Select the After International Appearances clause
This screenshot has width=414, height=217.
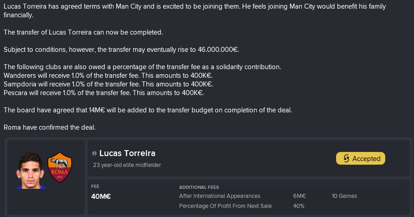click(x=220, y=196)
